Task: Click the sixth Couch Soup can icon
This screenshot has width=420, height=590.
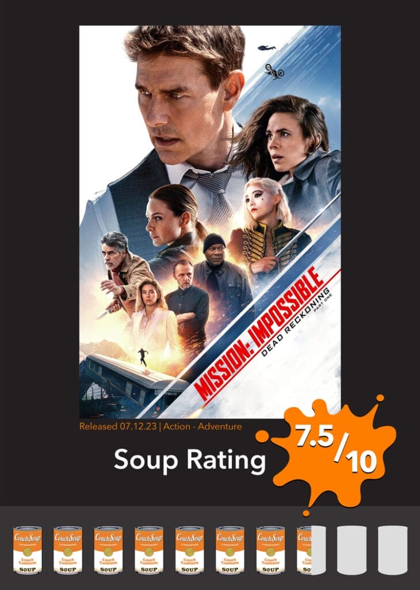Action: pos(230,550)
